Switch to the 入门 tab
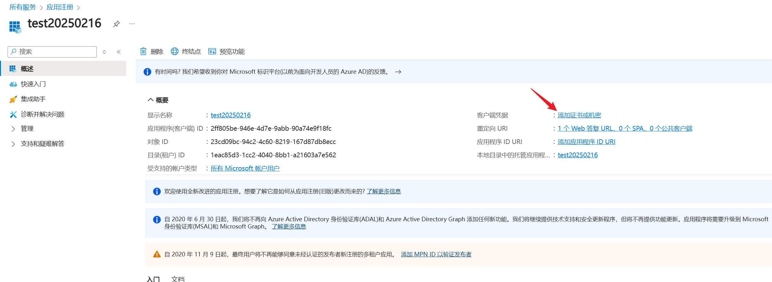This screenshot has width=772, height=282. pos(153,279)
